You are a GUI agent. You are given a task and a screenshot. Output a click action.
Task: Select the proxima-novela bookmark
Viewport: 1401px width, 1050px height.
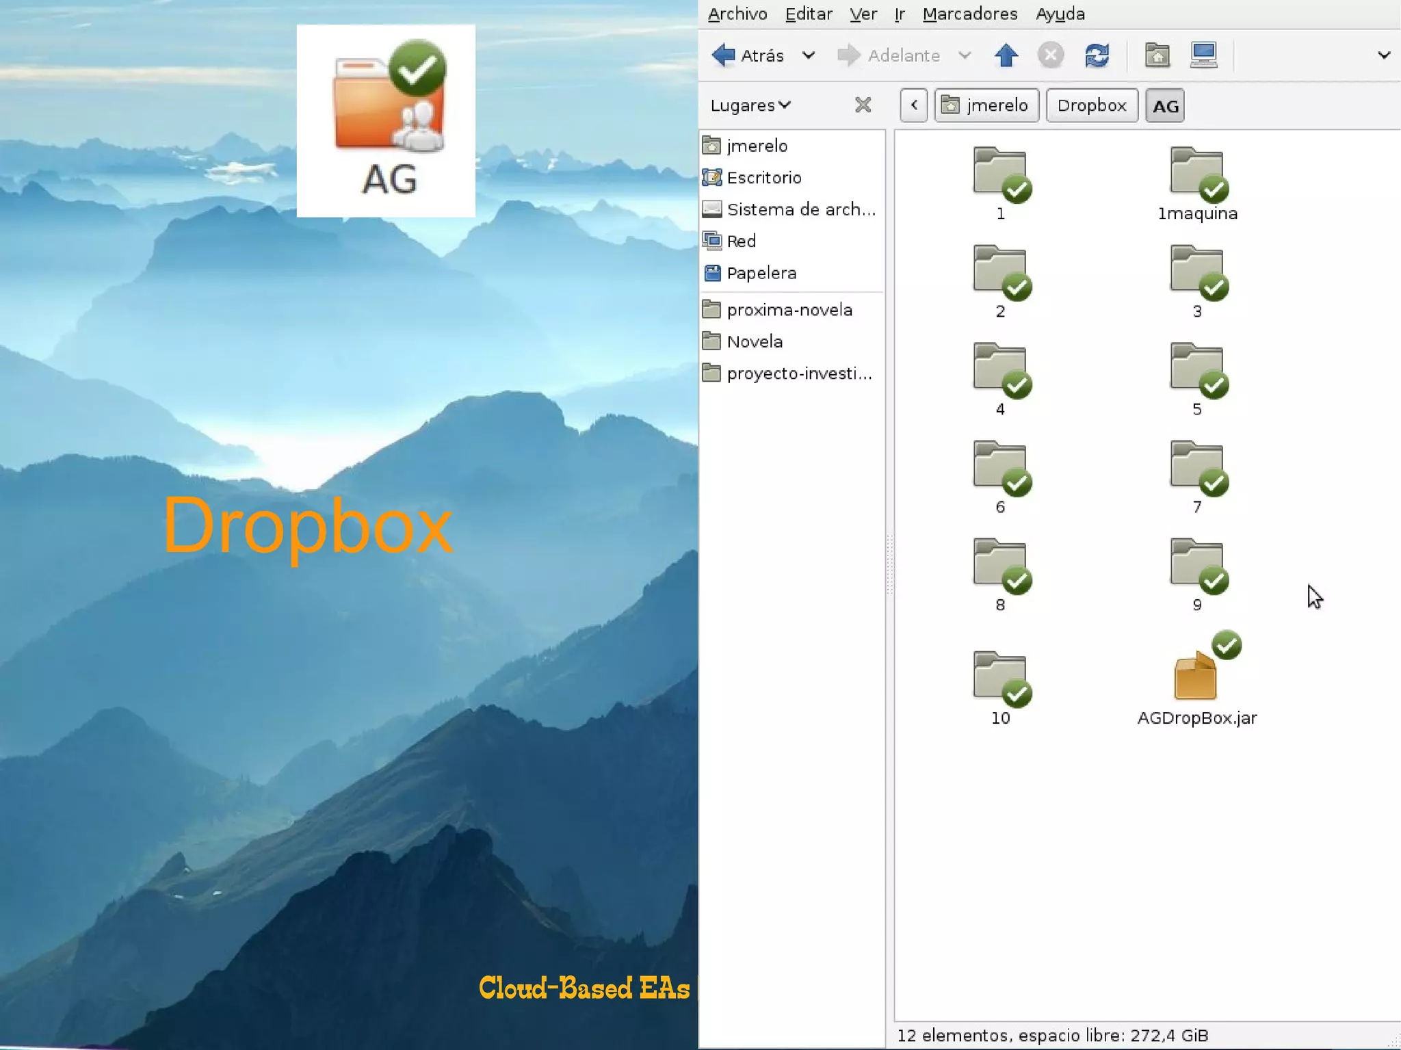pyautogui.click(x=789, y=310)
